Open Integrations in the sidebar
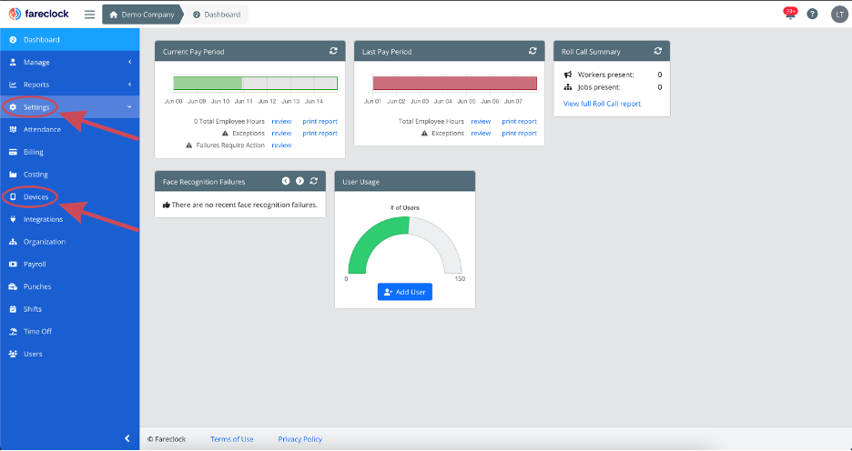 click(69, 219)
